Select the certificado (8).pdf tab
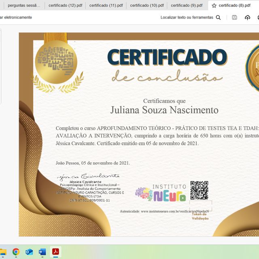 234,5
